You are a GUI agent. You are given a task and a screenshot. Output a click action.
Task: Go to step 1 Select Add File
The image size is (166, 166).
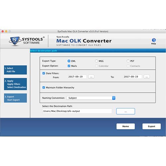pyautogui.click(x=15, y=70)
